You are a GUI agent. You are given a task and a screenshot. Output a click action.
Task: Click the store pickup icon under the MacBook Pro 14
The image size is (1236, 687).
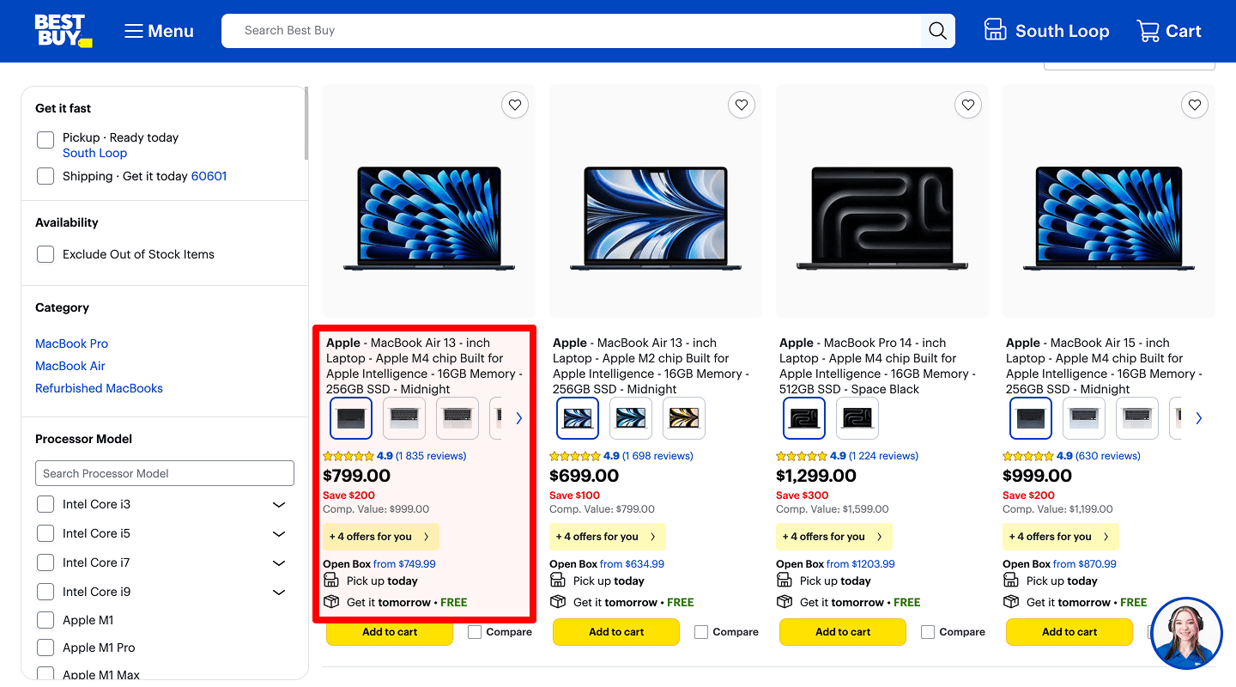(784, 581)
